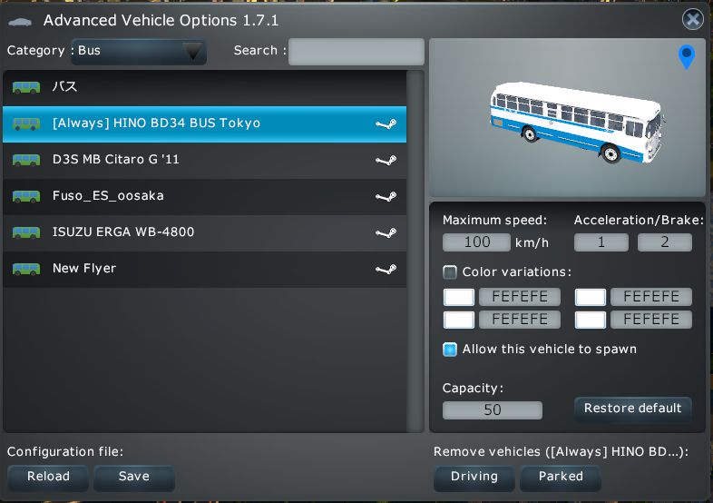Click the Capacity field showing 50

pyautogui.click(x=493, y=410)
